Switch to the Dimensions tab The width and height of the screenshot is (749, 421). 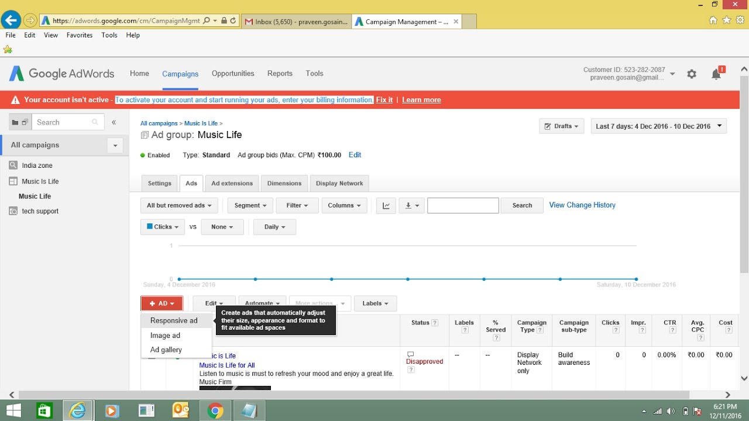pyautogui.click(x=284, y=184)
